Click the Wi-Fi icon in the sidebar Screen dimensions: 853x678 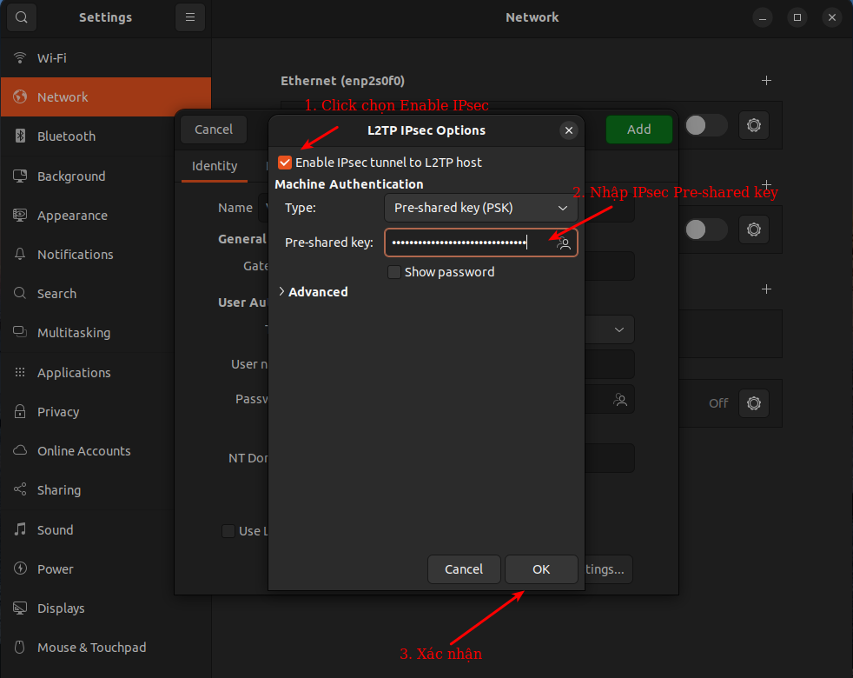tap(20, 57)
